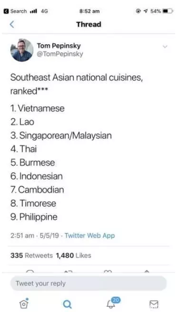The image size is (177, 312).
Task: Return to Search app in status bar
Action: pyautogui.click(x=15, y=11)
